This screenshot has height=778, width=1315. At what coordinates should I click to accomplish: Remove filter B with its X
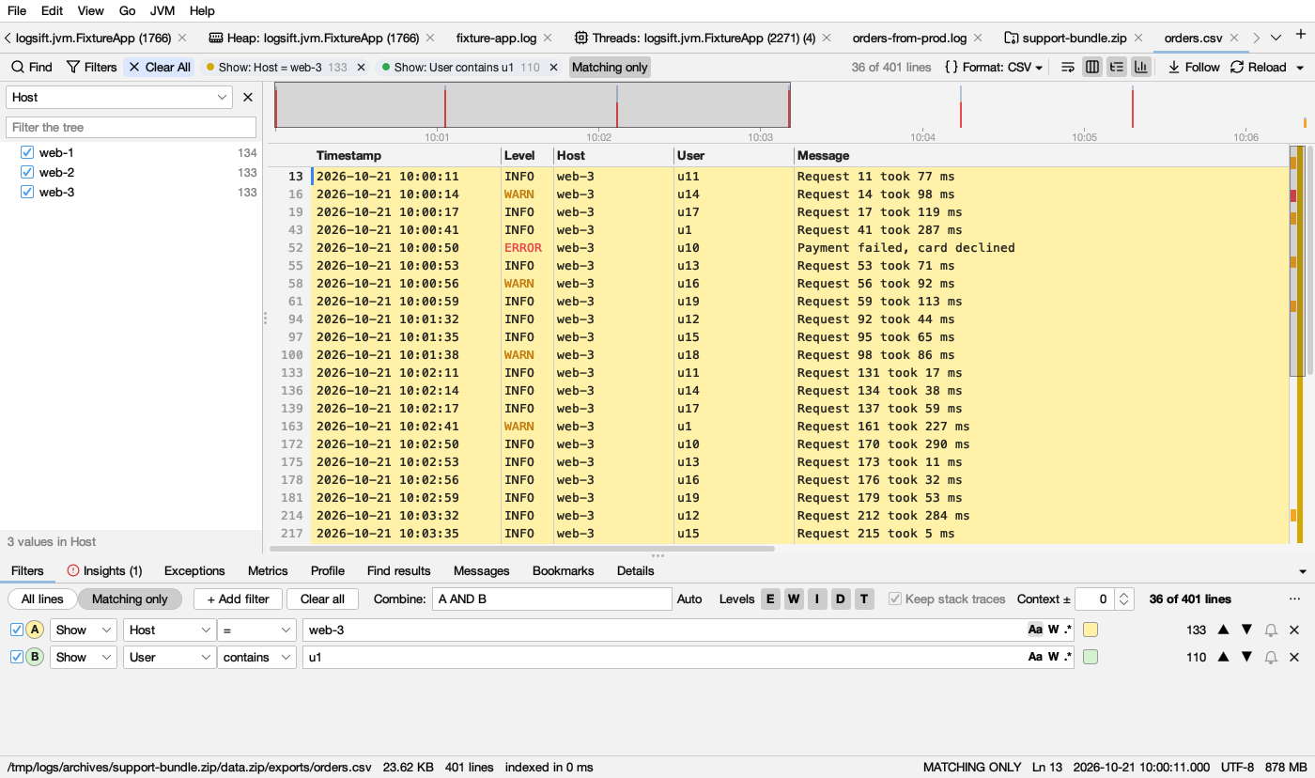coord(1294,658)
